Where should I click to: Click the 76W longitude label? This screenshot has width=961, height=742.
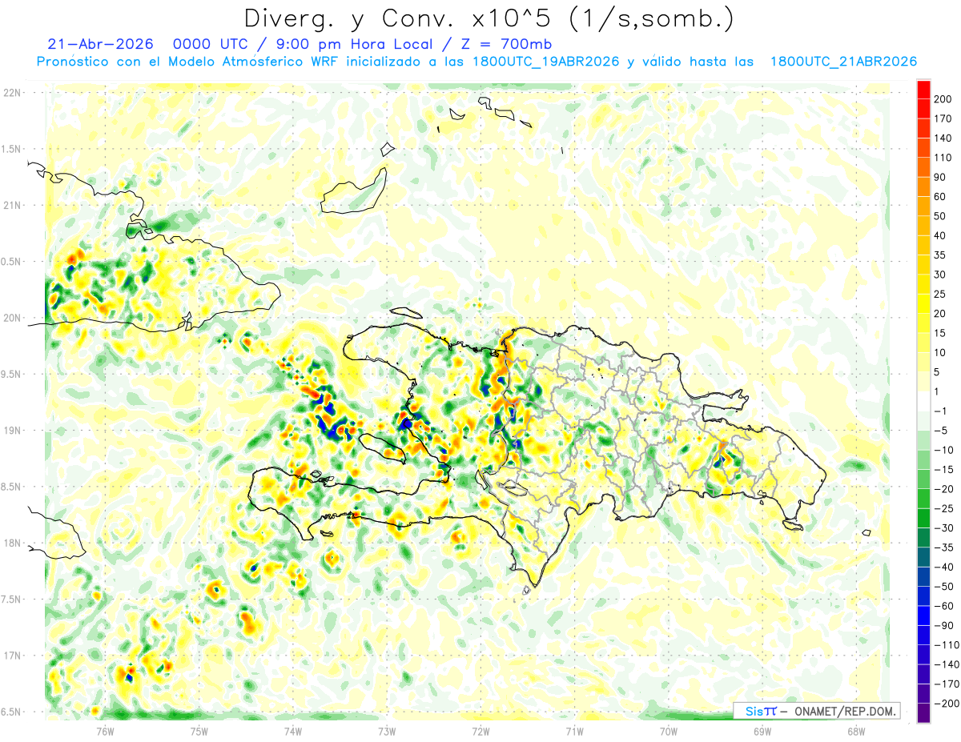click(x=105, y=731)
